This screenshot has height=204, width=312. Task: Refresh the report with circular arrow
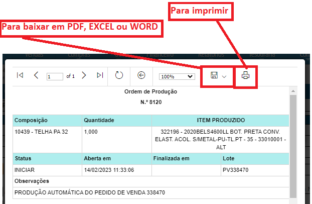[119, 75]
